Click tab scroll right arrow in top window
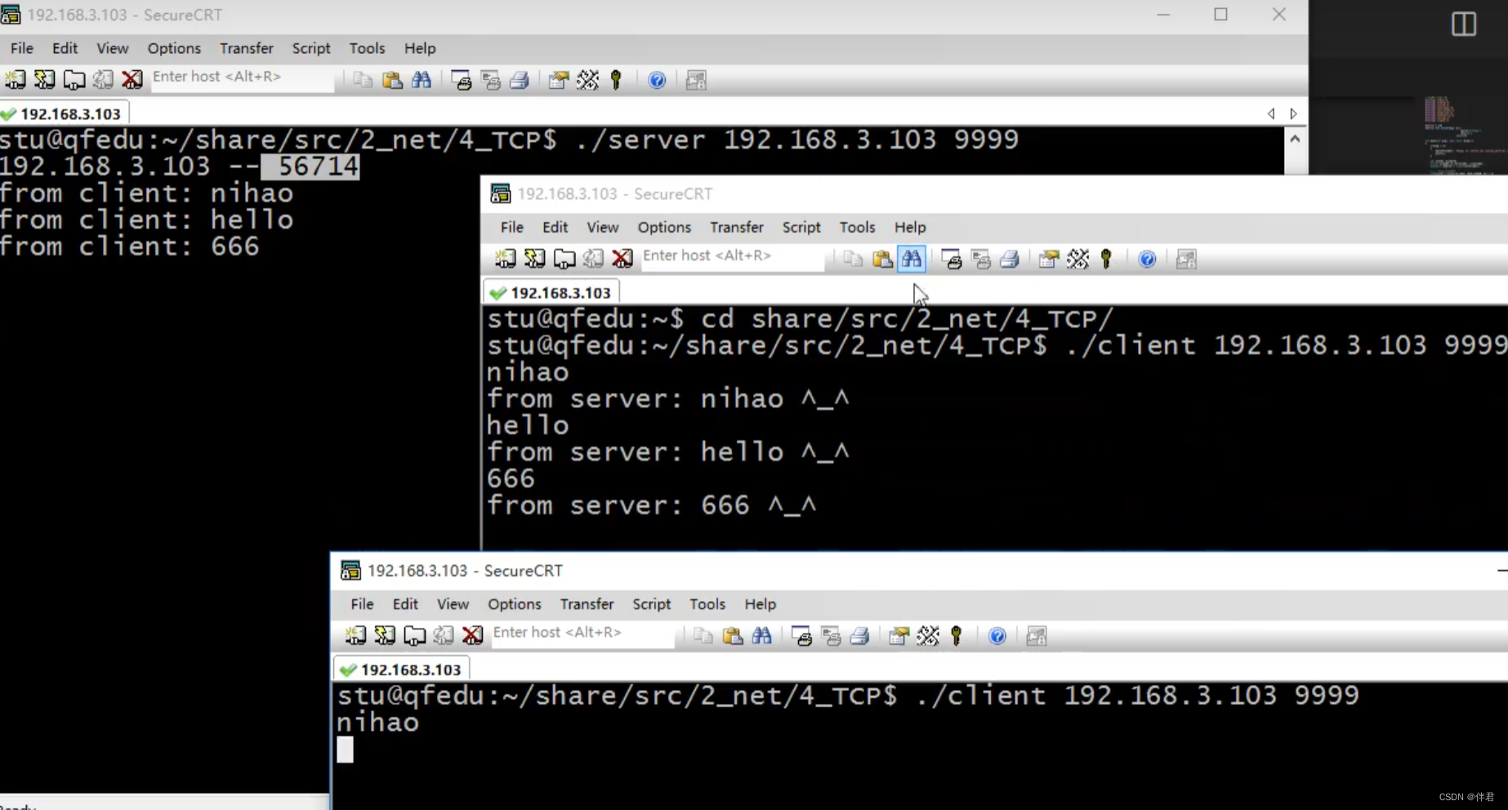The image size is (1508, 810). [x=1293, y=113]
